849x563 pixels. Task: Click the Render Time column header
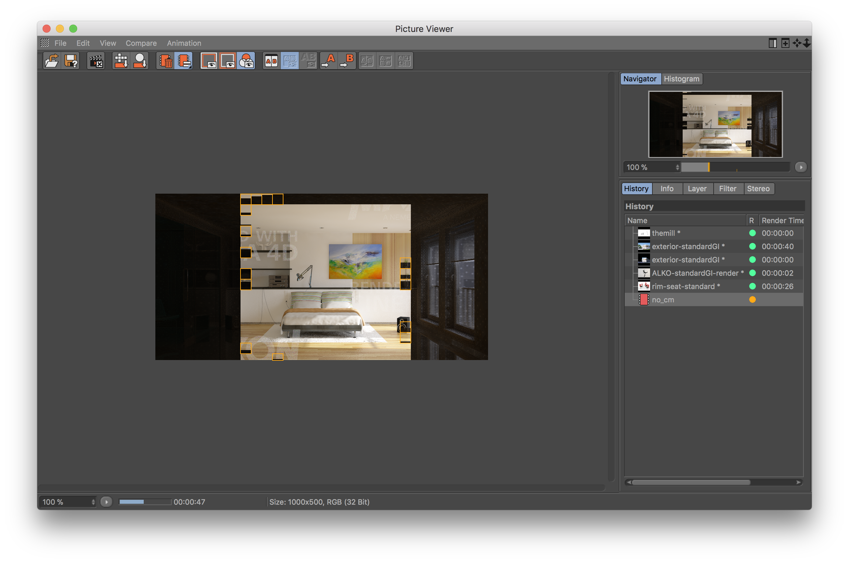782,221
